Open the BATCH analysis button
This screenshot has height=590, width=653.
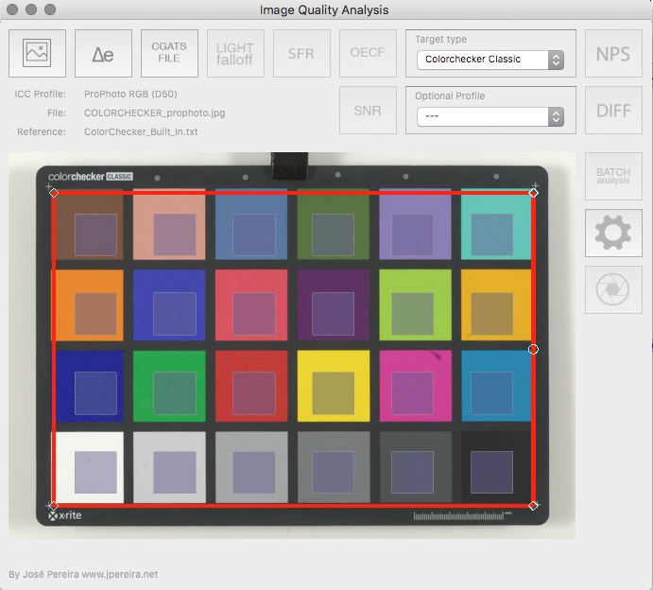(x=613, y=176)
